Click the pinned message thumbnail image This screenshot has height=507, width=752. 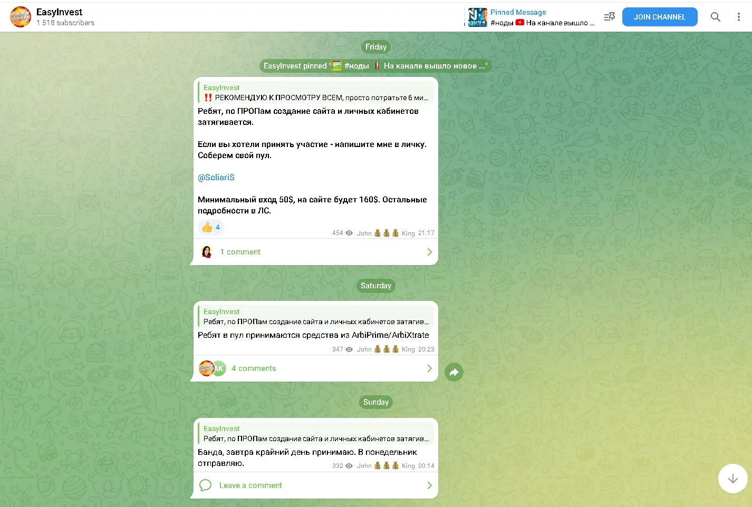pos(477,17)
